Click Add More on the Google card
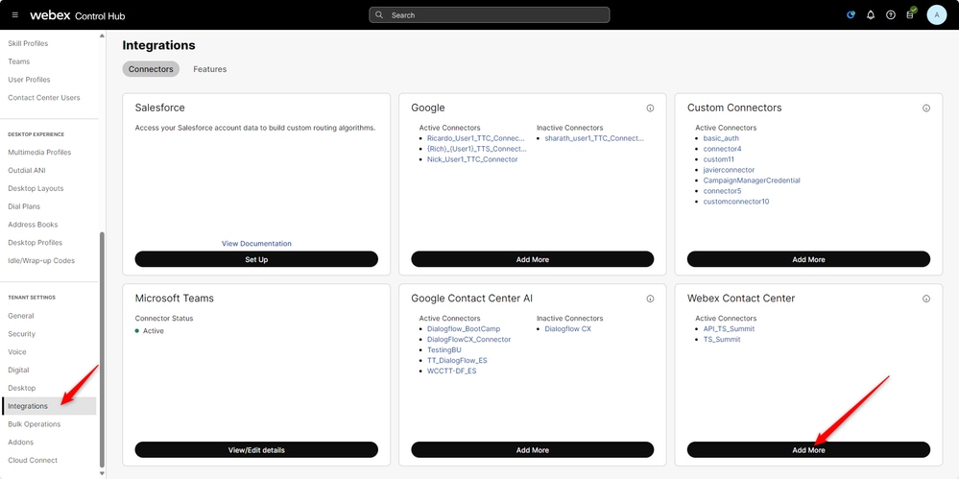 [532, 259]
